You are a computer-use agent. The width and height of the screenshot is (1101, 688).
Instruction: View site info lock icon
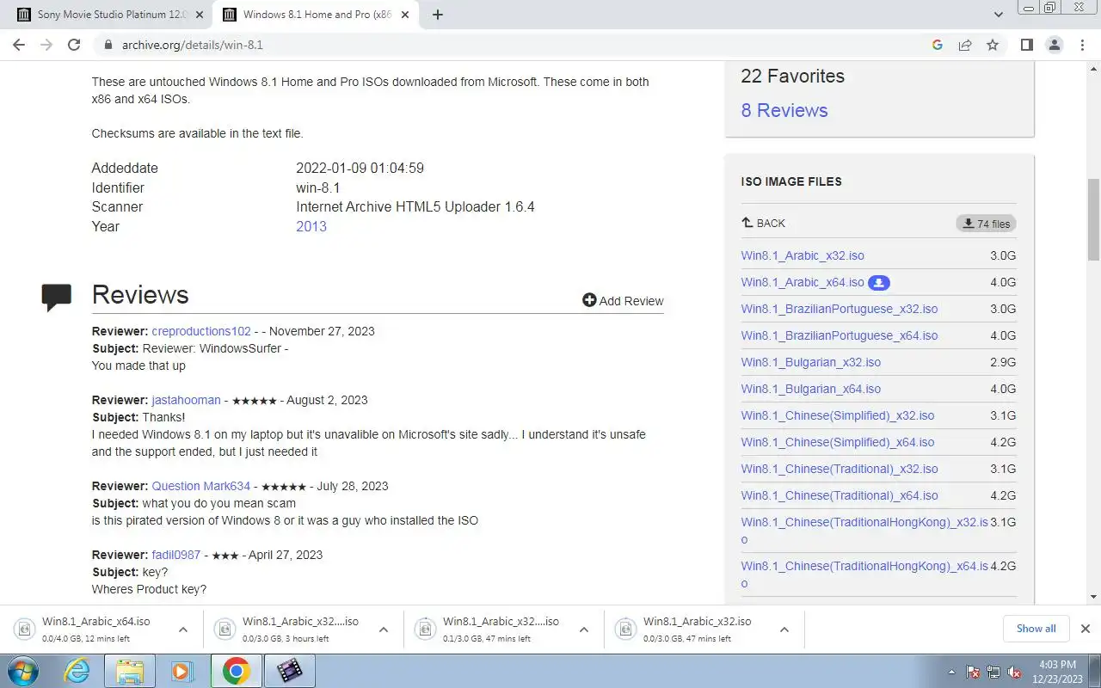(x=108, y=45)
